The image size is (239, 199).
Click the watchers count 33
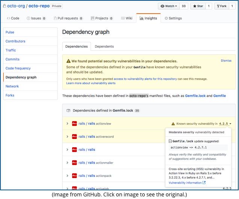(x=184, y=6)
